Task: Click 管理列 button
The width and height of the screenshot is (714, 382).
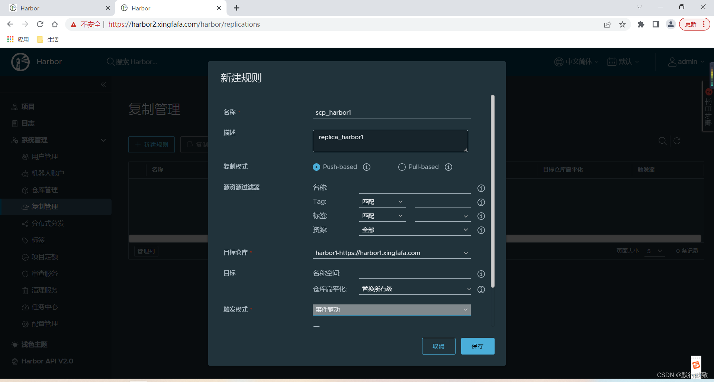Action: [146, 251]
